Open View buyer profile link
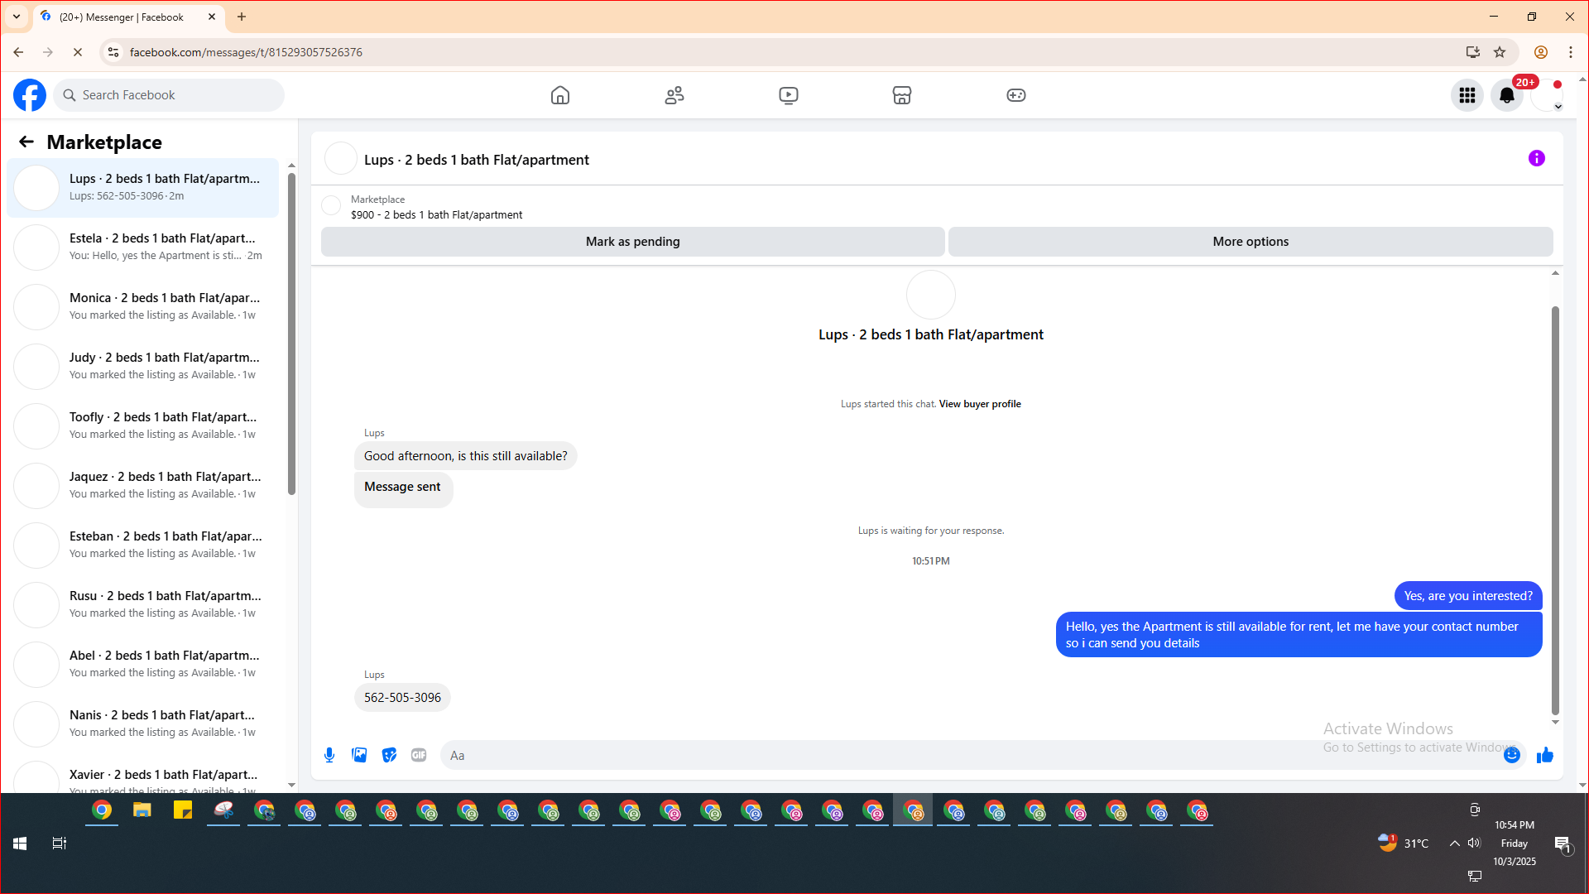 [x=980, y=404]
